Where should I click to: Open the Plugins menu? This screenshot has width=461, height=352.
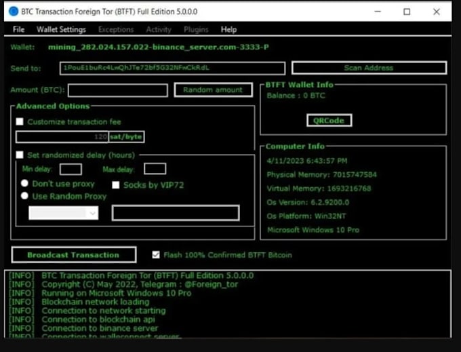[196, 29]
